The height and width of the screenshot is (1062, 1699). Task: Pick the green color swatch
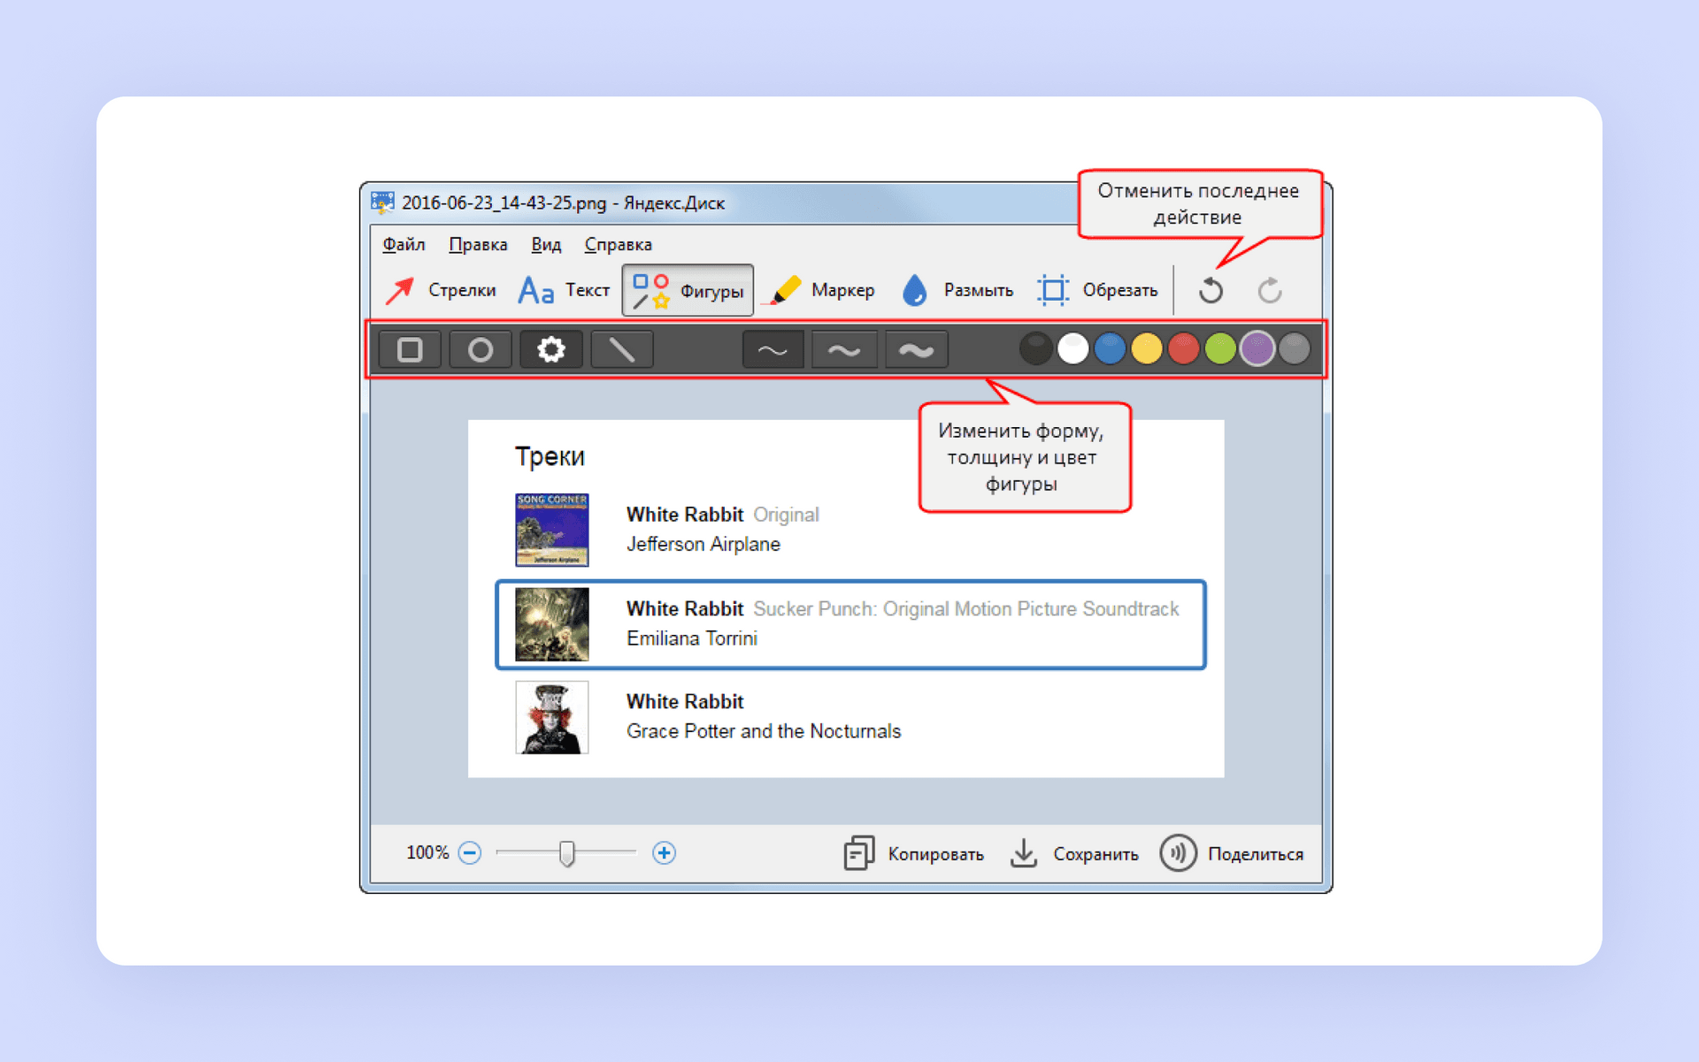tap(1220, 348)
